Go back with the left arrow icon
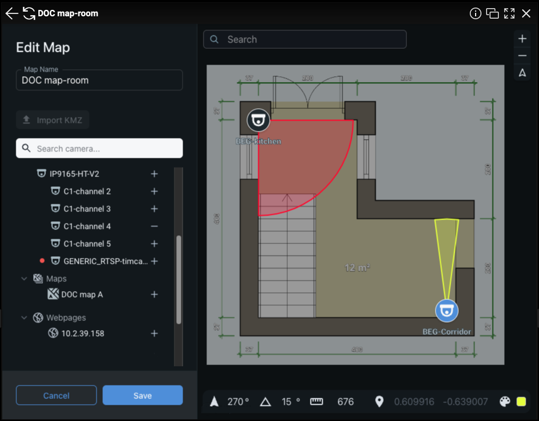 coord(12,13)
